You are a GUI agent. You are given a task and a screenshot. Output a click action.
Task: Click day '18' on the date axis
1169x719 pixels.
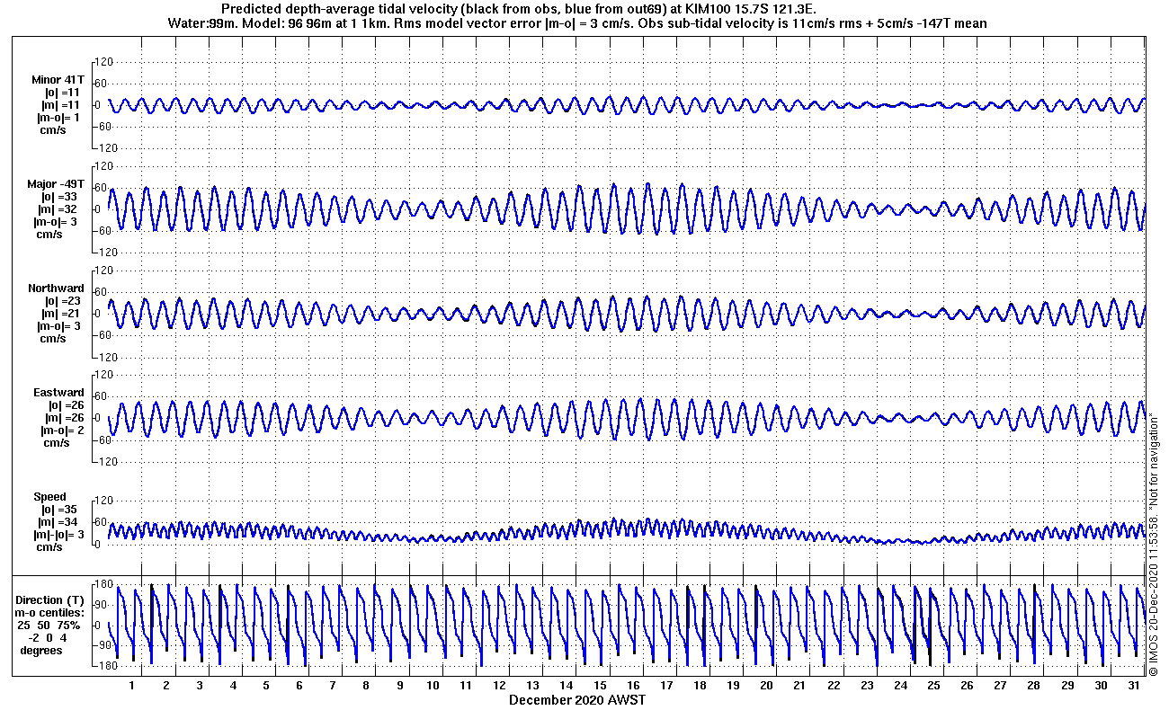click(x=700, y=686)
